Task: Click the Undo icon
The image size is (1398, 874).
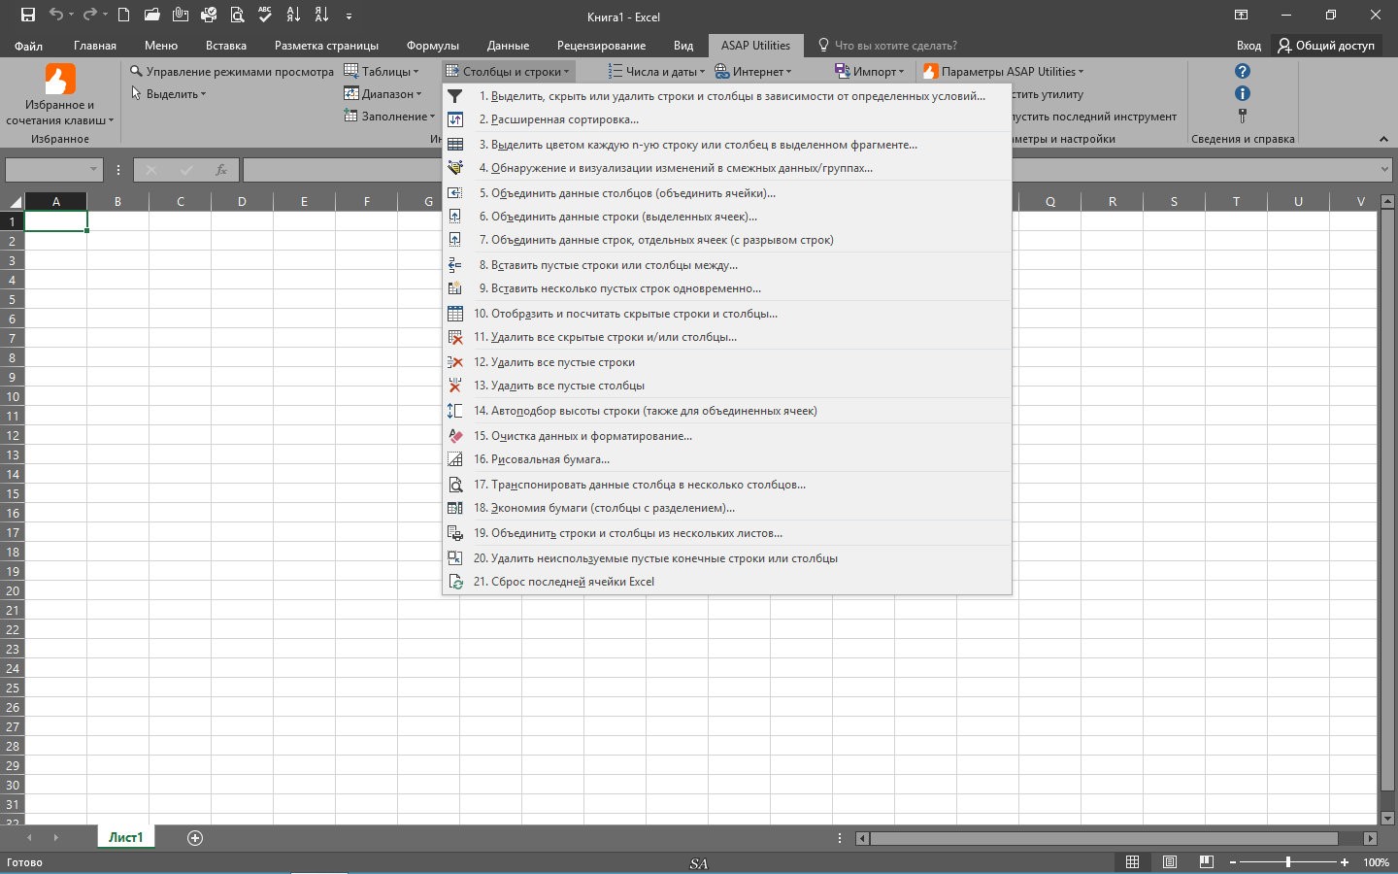Action: click(56, 16)
